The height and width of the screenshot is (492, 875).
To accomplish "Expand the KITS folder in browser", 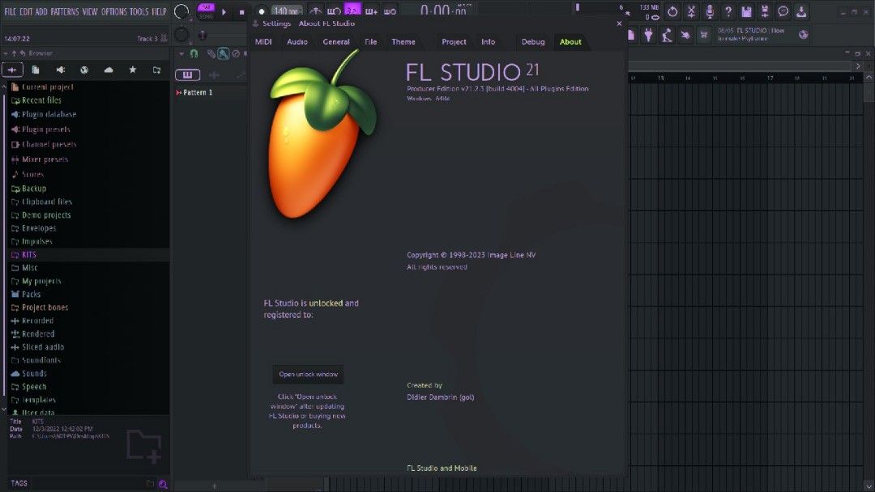I will (x=28, y=255).
